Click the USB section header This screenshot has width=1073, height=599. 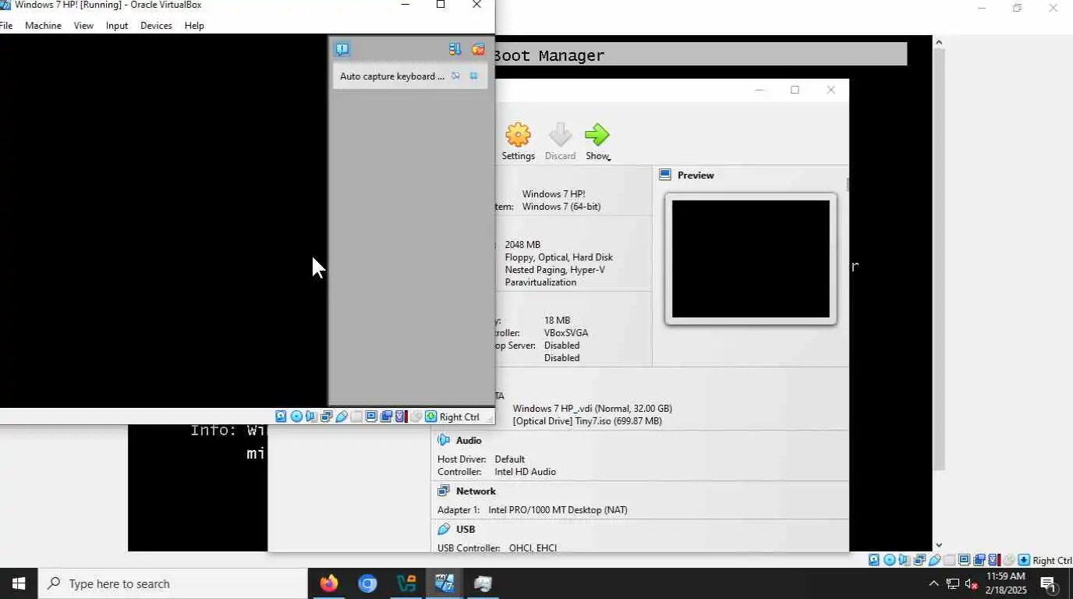coord(466,529)
